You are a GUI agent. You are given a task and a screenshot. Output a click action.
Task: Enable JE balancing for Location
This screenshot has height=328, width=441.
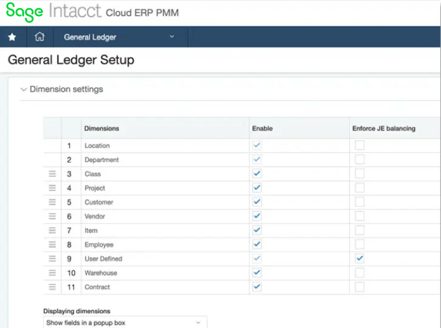[360, 145]
